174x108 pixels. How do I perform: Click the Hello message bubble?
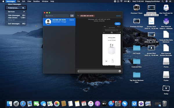tap(117, 24)
